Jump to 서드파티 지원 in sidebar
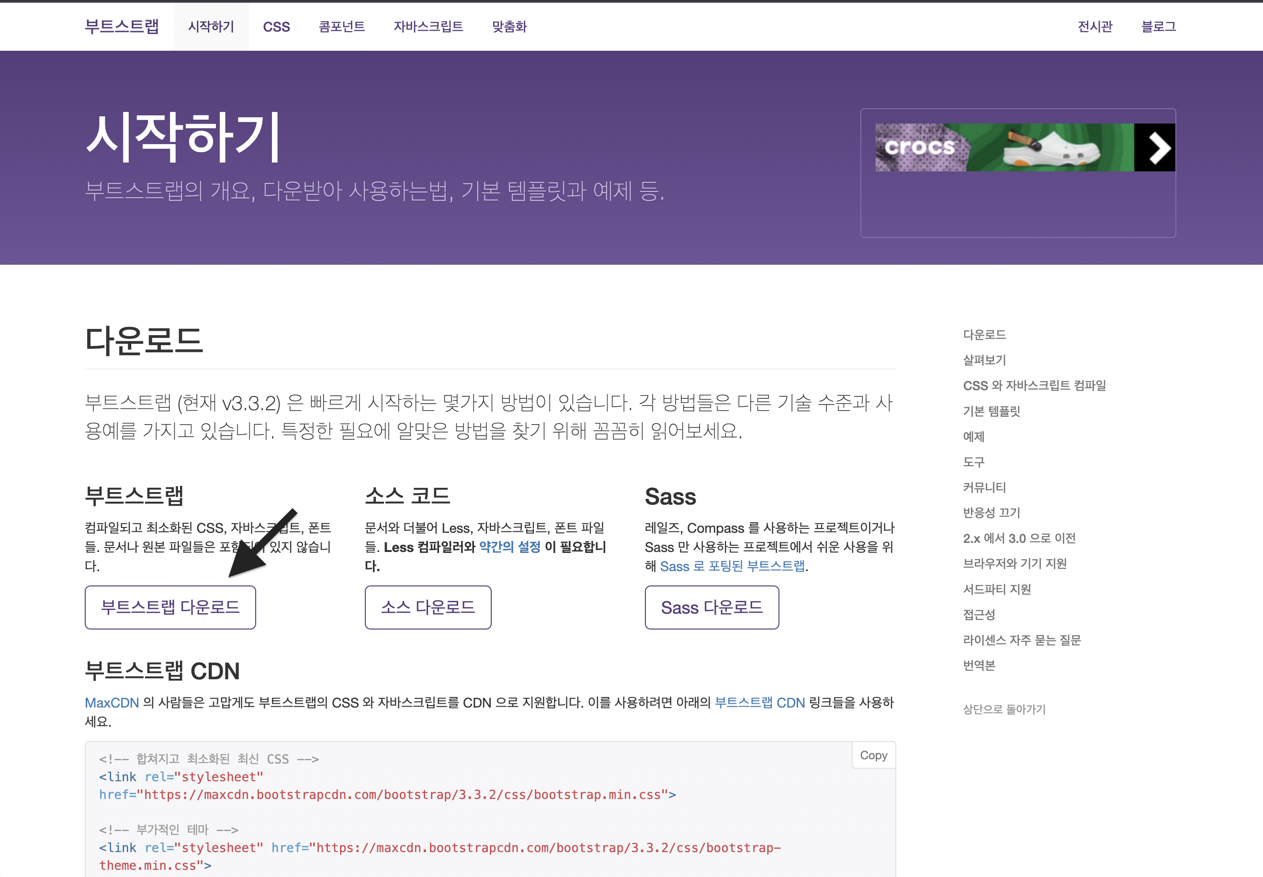Screen dimensions: 1263x877 997,589
